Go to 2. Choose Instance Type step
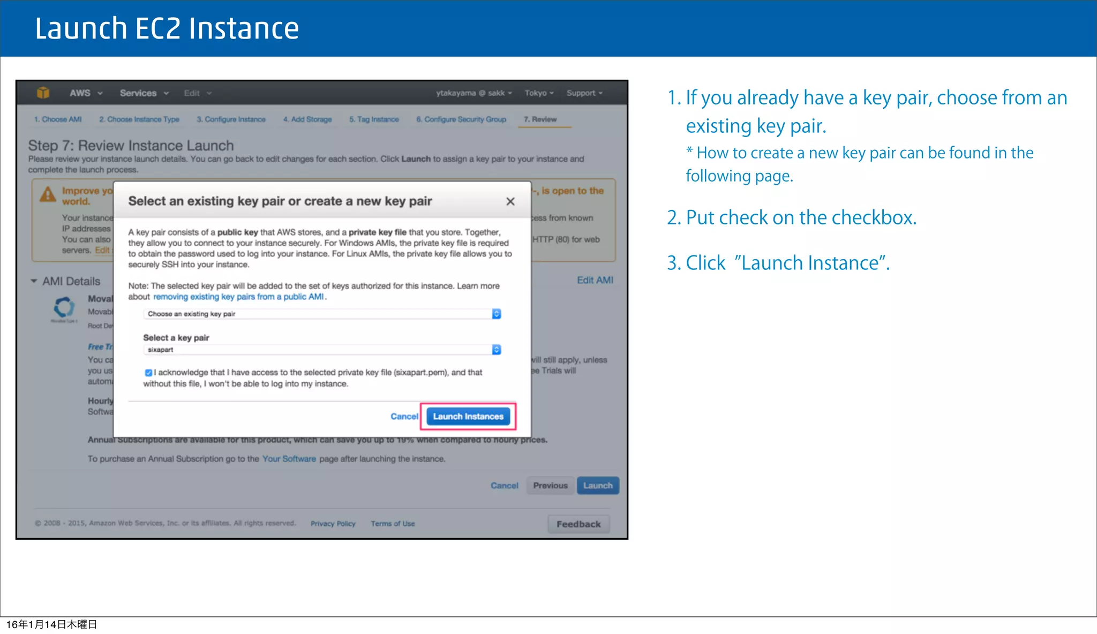The width and height of the screenshot is (1097, 634). coord(139,119)
